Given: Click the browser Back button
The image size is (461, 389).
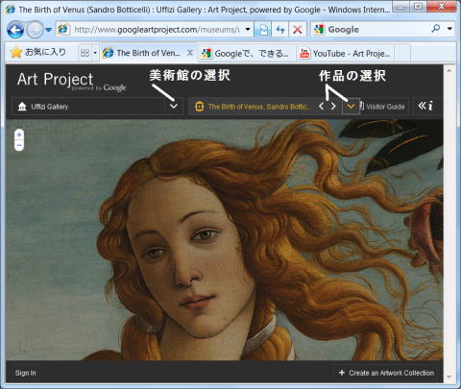Looking at the screenshot, I should (15, 30).
